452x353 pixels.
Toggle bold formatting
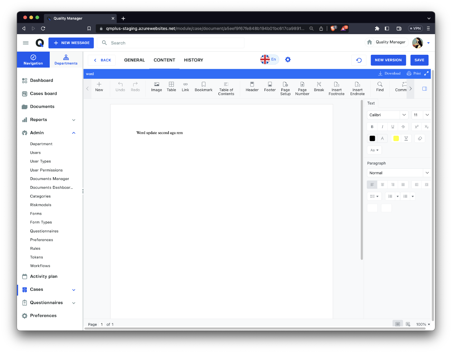[x=372, y=127]
